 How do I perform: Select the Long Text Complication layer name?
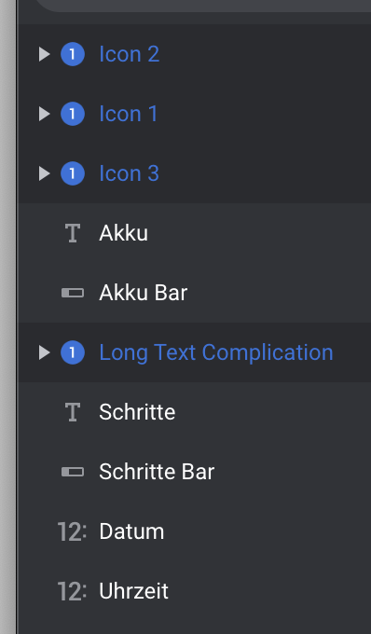(x=216, y=352)
